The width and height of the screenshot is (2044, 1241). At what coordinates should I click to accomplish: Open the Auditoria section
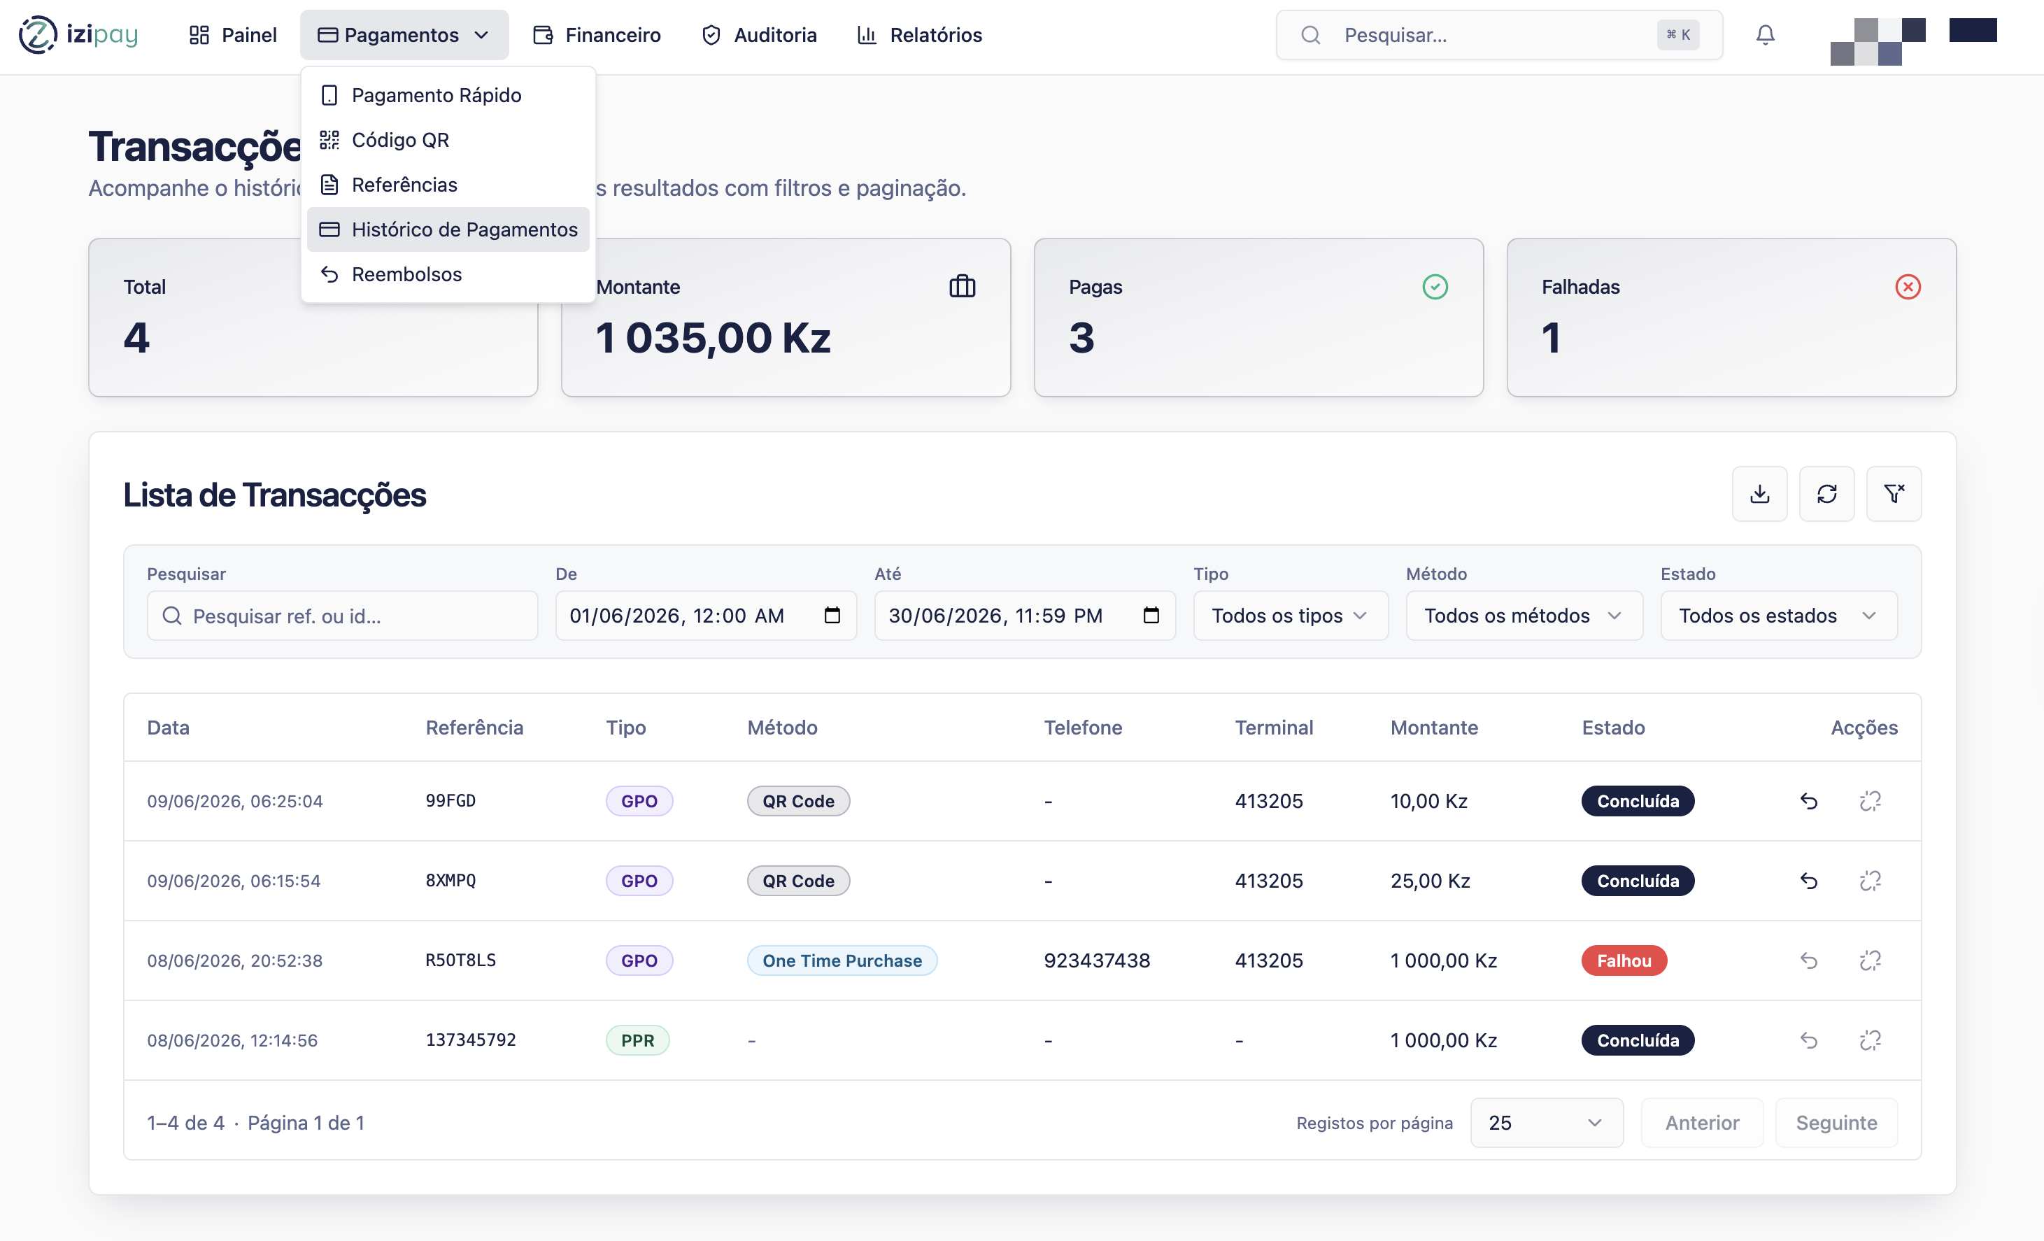759,35
